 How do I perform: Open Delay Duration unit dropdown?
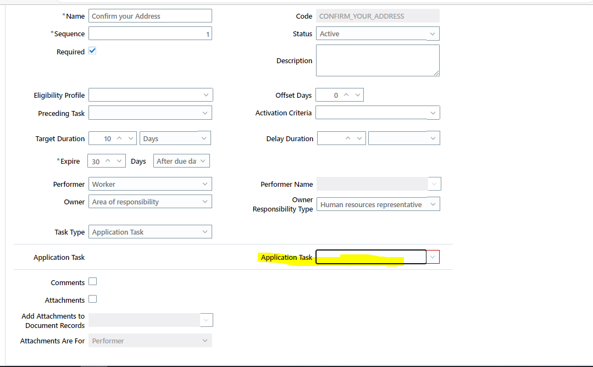coord(404,138)
